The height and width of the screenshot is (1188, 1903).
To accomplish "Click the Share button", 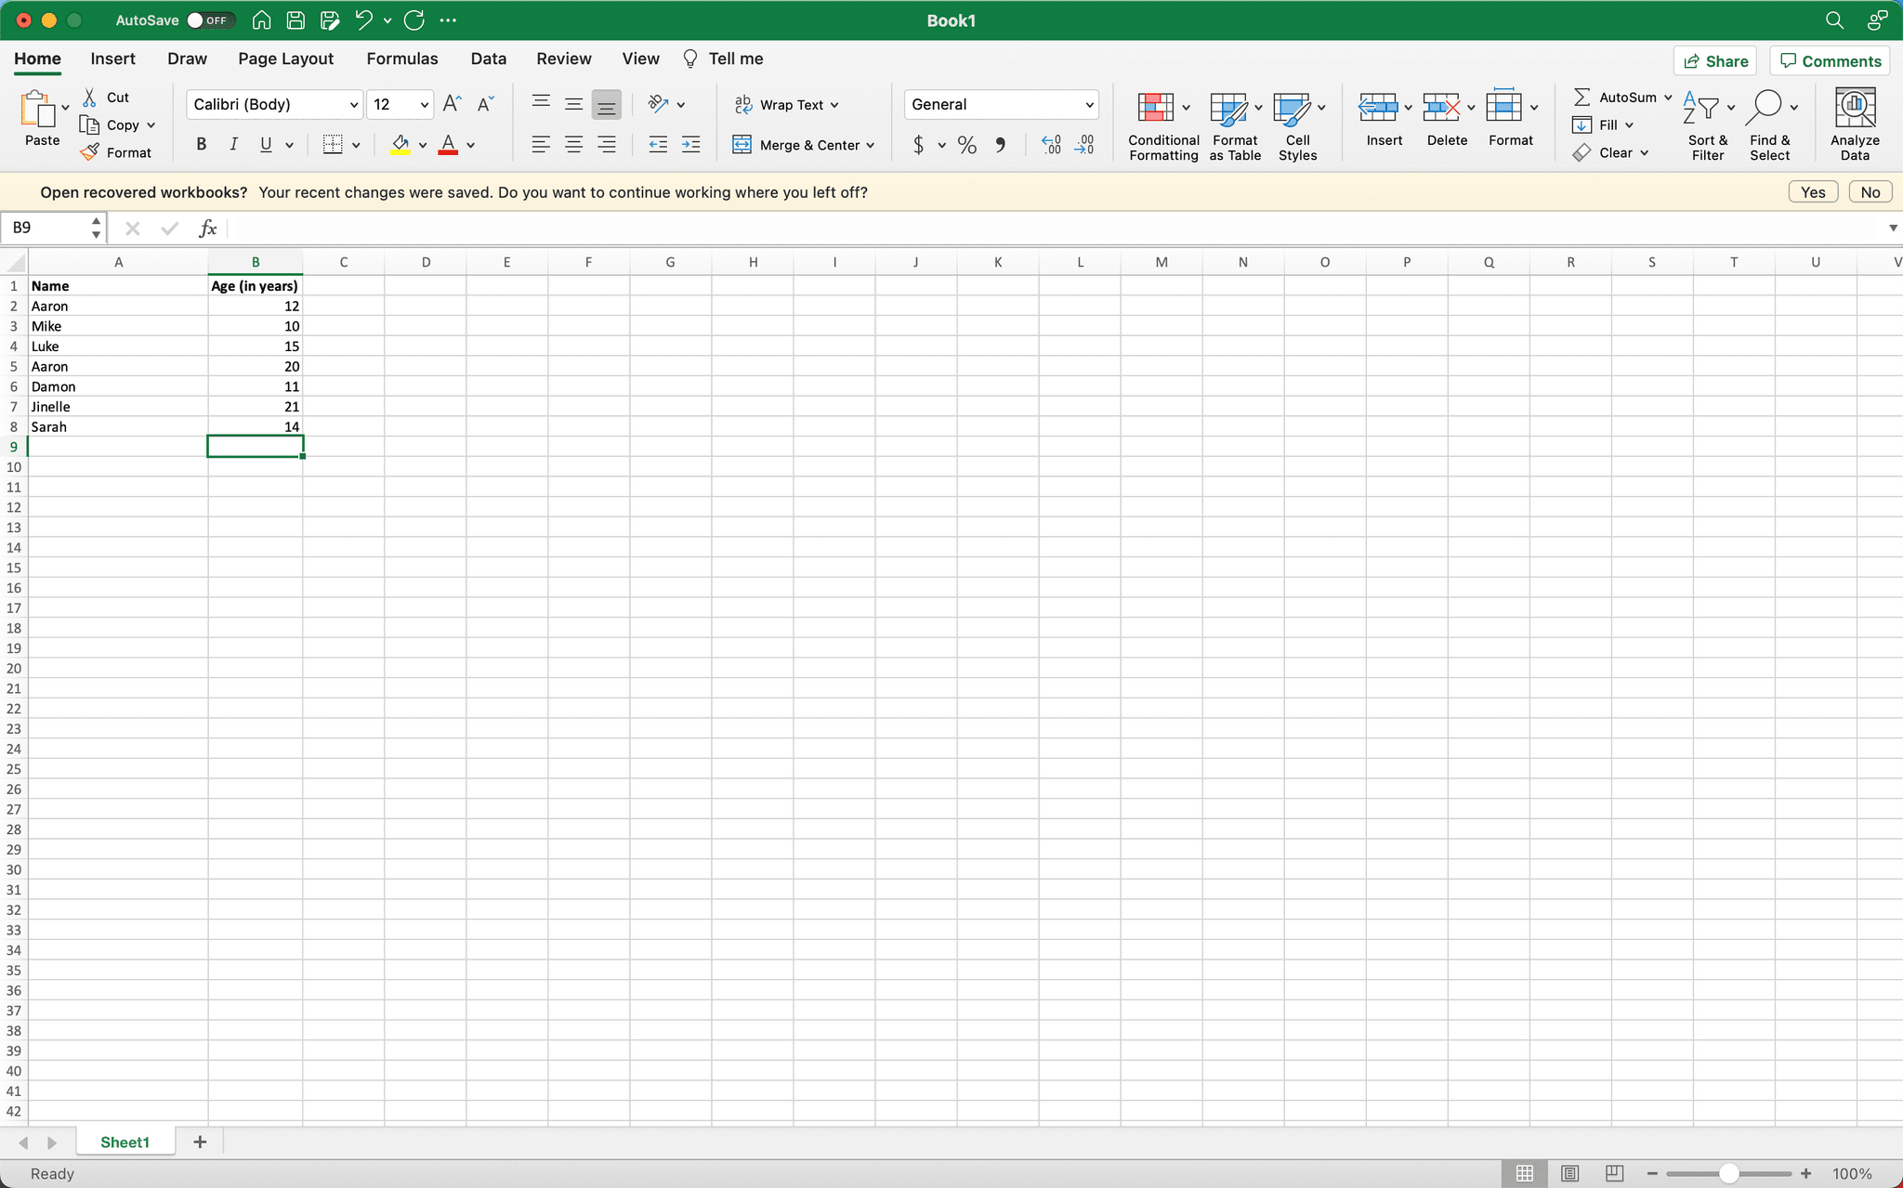I will 1714,60.
